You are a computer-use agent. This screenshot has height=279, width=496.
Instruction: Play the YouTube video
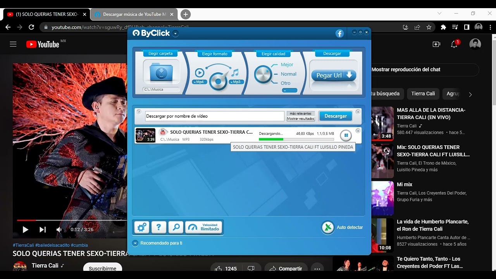pos(25,229)
